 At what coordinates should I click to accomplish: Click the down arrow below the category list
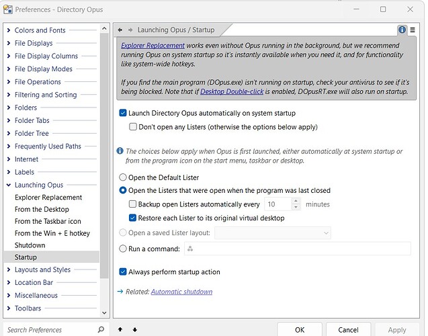coord(134,330)
